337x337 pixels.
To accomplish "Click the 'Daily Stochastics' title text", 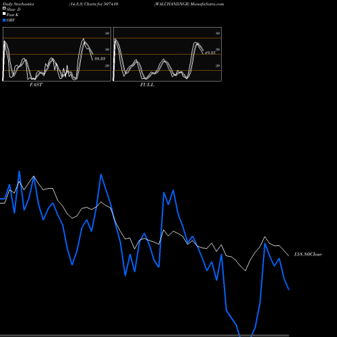I will coord(18,4).
